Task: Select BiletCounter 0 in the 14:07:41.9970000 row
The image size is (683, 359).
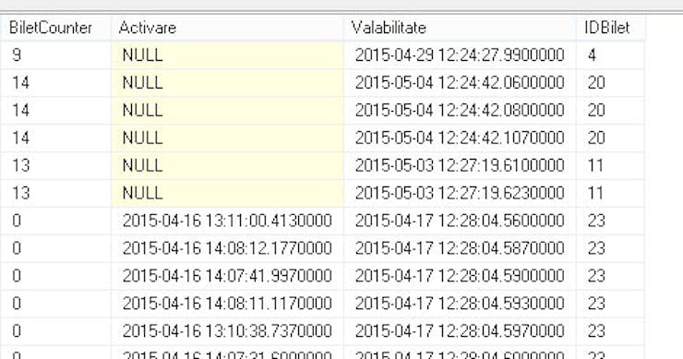Action: [55, 276]
